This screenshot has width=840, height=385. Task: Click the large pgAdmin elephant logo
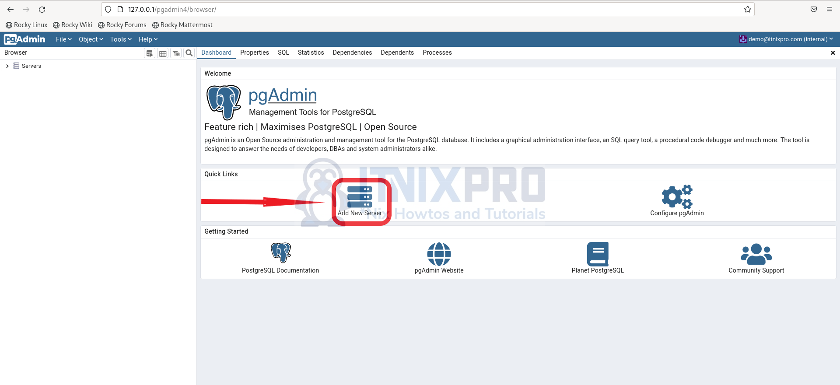(224, 102)
